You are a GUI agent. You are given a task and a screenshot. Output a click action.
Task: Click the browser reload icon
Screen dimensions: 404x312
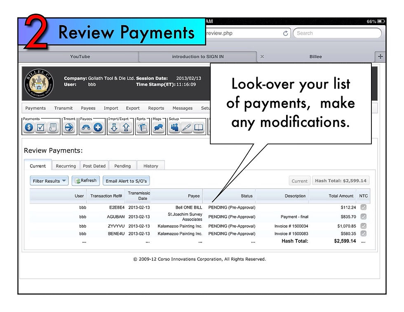[285, 33]
